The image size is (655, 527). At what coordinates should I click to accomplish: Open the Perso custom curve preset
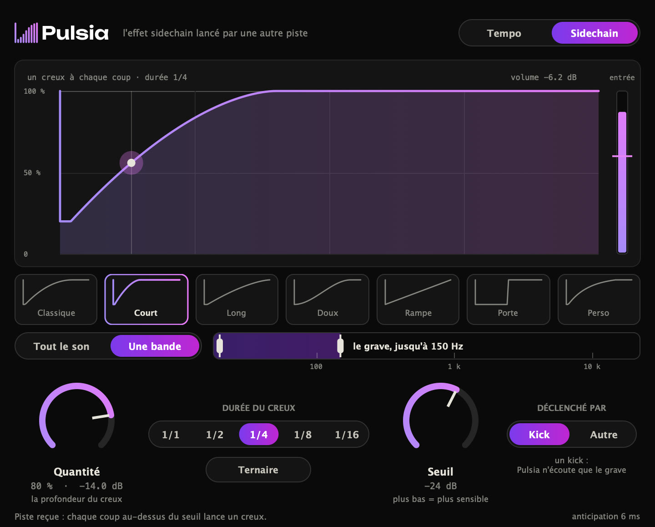click(599, 299)
